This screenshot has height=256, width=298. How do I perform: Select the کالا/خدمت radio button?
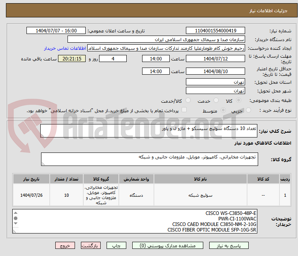(x=188, y=100)
